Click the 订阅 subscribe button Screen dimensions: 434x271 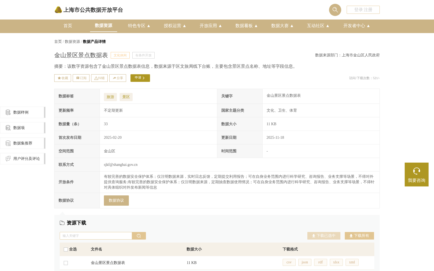(81, 78)
